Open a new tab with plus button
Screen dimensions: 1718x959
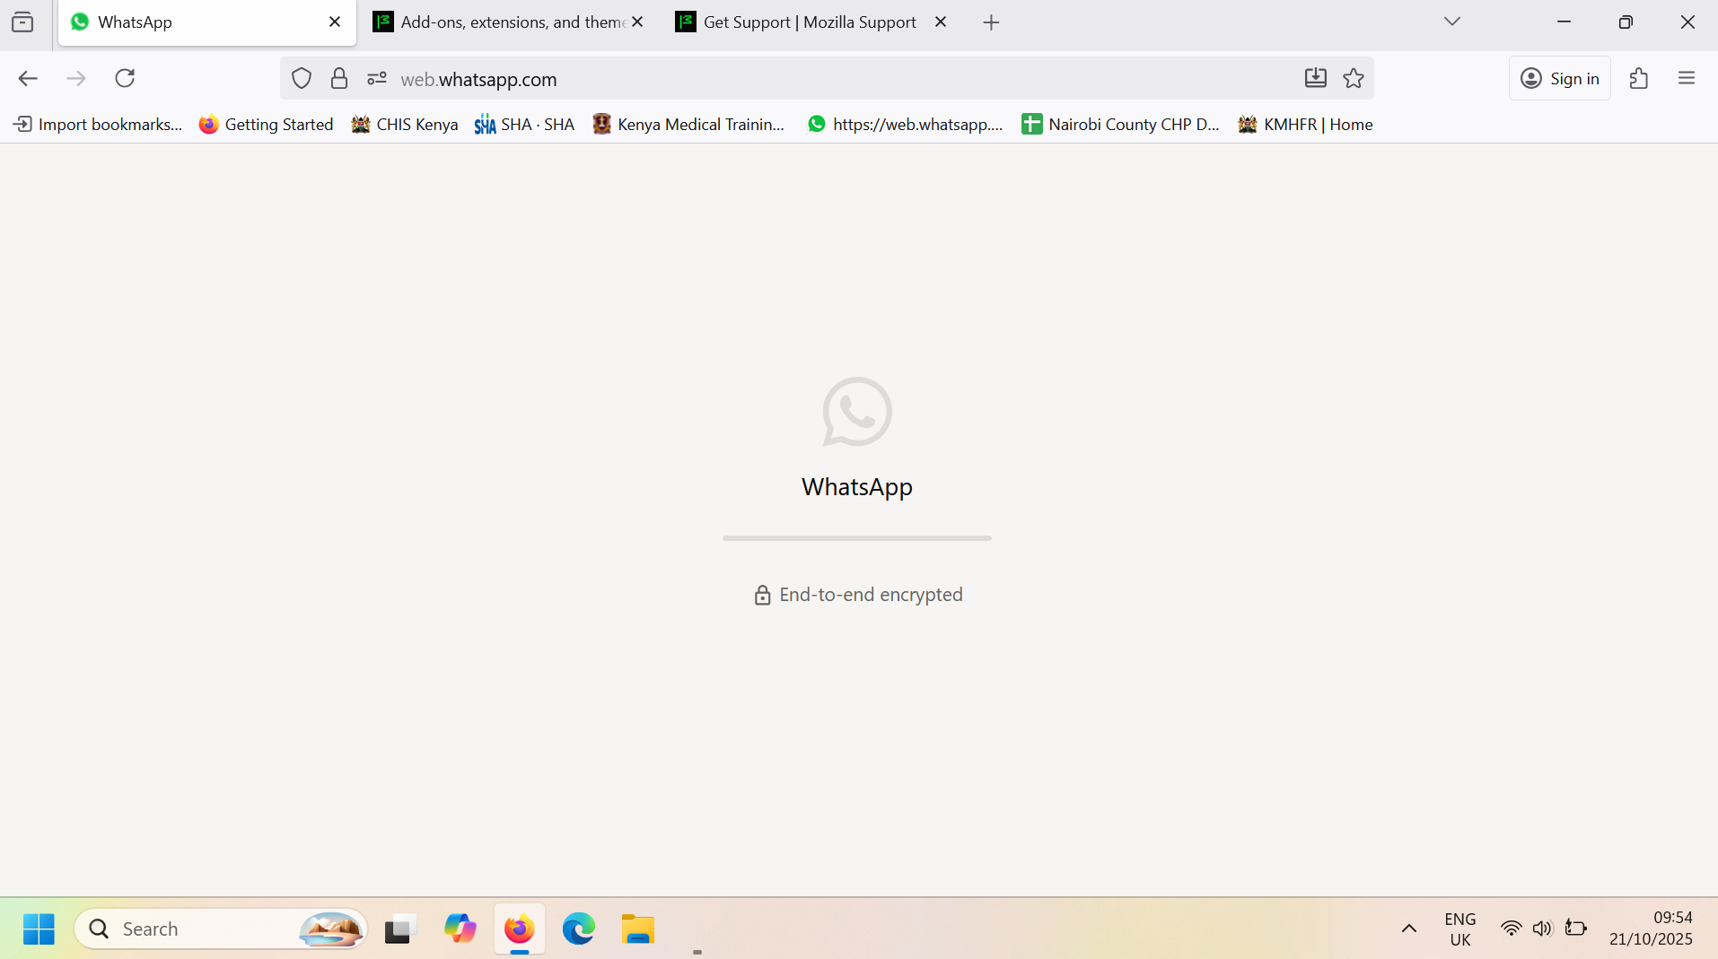991,22
